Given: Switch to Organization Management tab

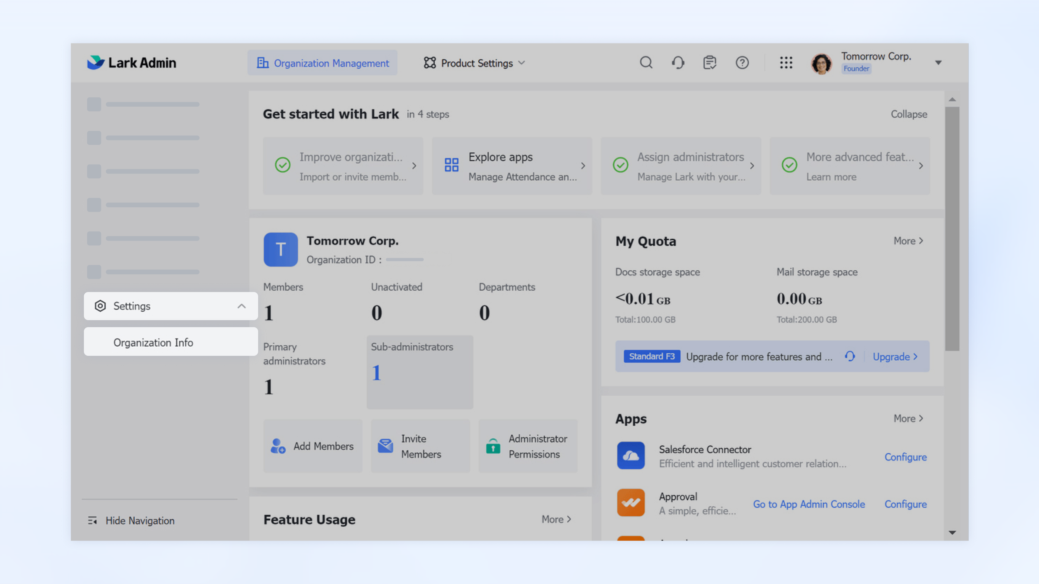Looking at the screenshot, I should pyautogui.click(x=323, y=63).
